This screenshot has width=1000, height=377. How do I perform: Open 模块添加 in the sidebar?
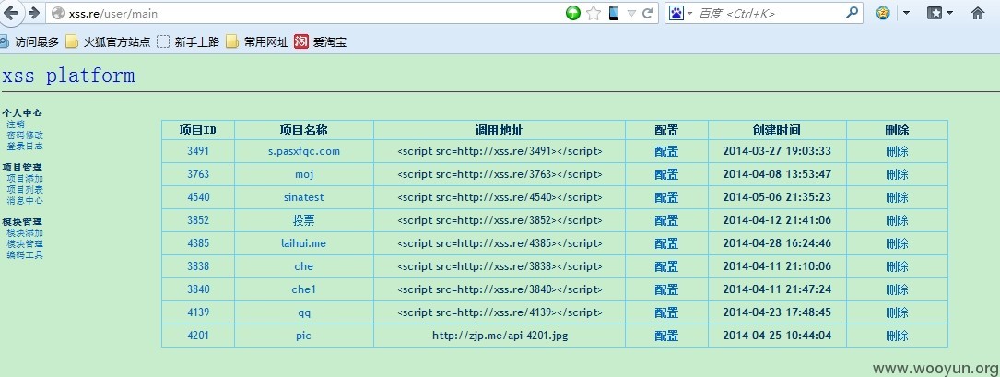coord(25,233)
